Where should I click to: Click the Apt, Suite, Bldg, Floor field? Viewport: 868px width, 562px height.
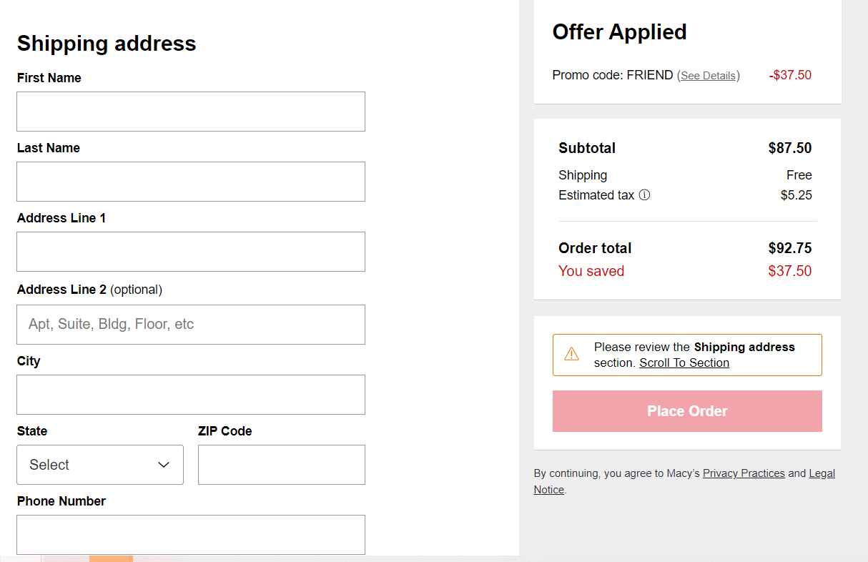[x=191, y=325]
